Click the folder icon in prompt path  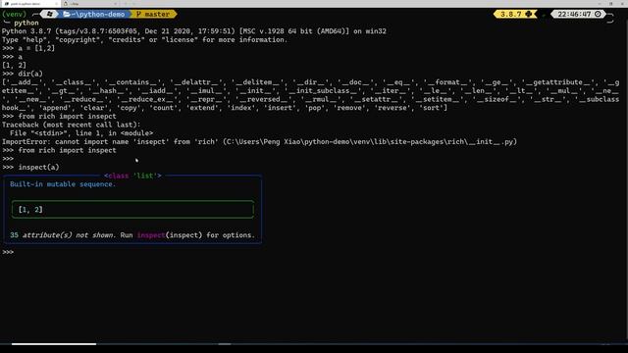[x=67, y=14]
